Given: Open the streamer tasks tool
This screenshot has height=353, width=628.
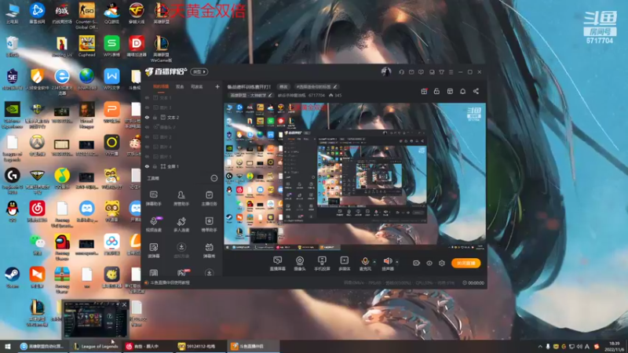Looking at the screenshot, I should pos(209,198).
